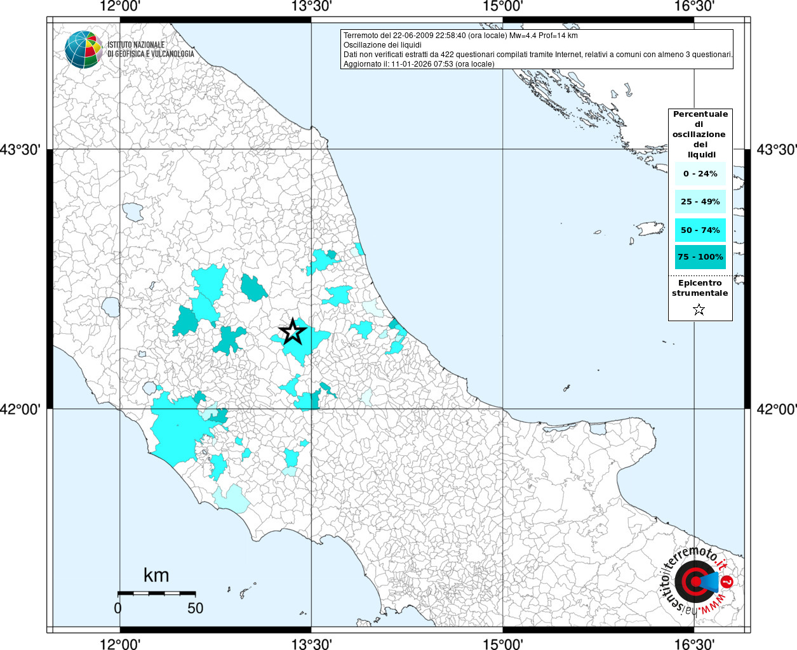Viewport: 797px width, 650px height.
Task: Click the epicenter star on the map
Action: point(292,331)
